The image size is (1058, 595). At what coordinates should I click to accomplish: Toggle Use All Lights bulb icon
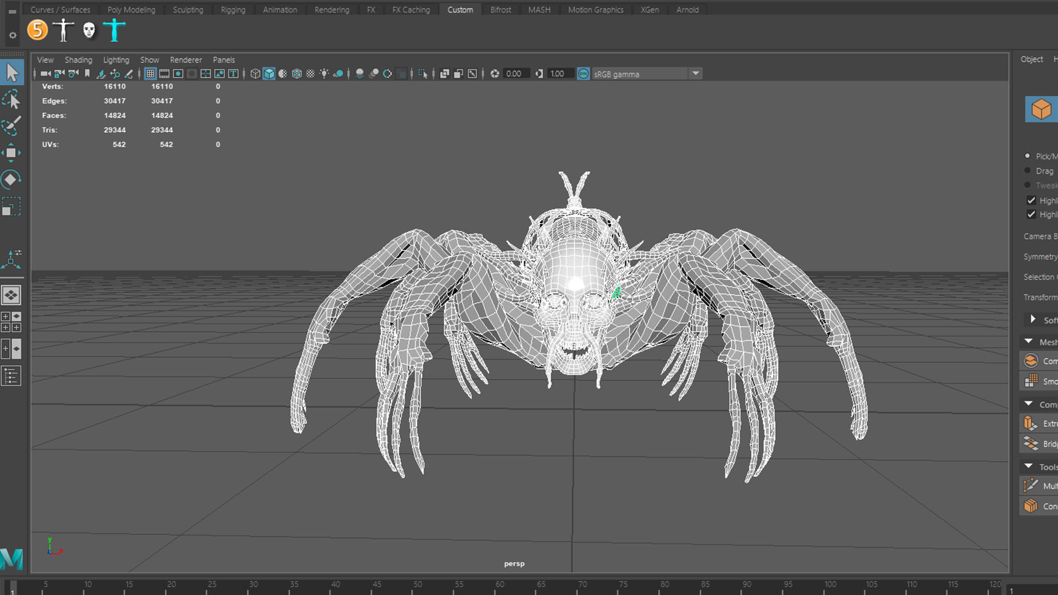(324, 74)
